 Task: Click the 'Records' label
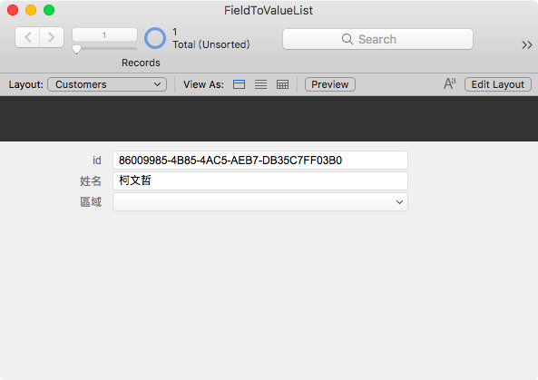click(141, 63)
